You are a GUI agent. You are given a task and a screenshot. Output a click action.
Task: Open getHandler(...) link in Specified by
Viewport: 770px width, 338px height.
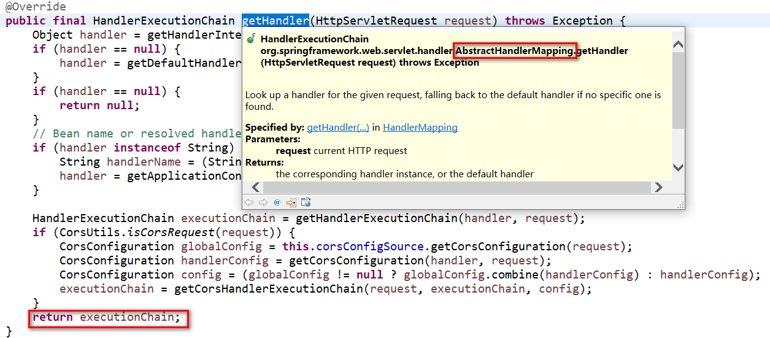338,128
